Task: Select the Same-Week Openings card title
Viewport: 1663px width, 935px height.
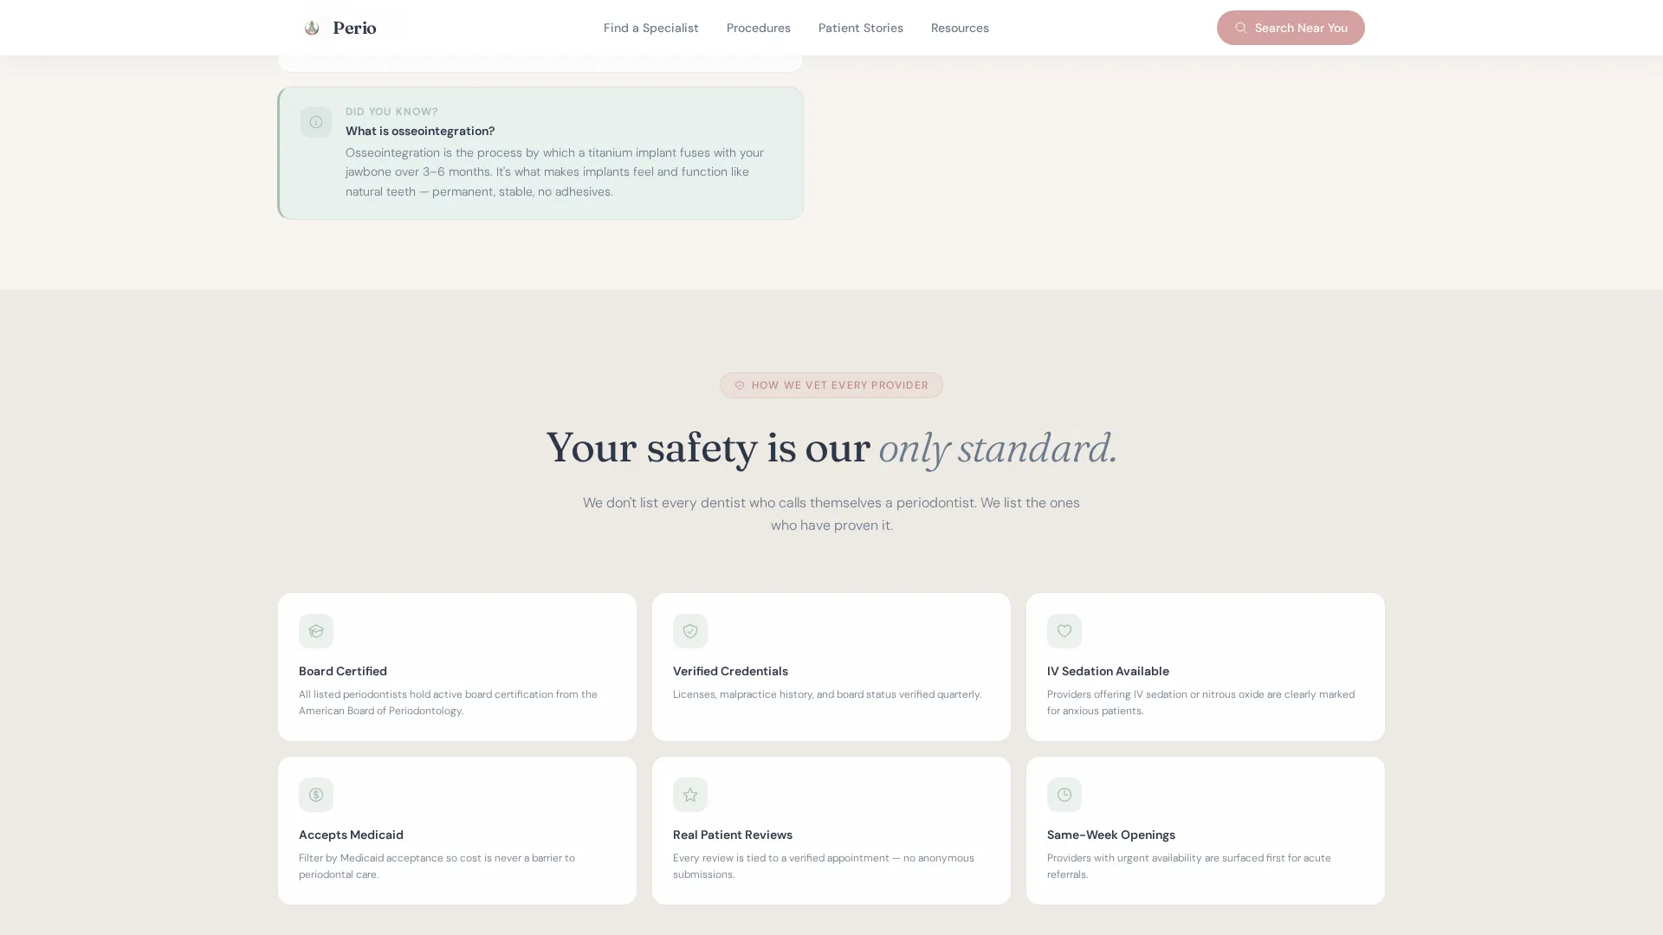Action: (x=1111, y=835)
